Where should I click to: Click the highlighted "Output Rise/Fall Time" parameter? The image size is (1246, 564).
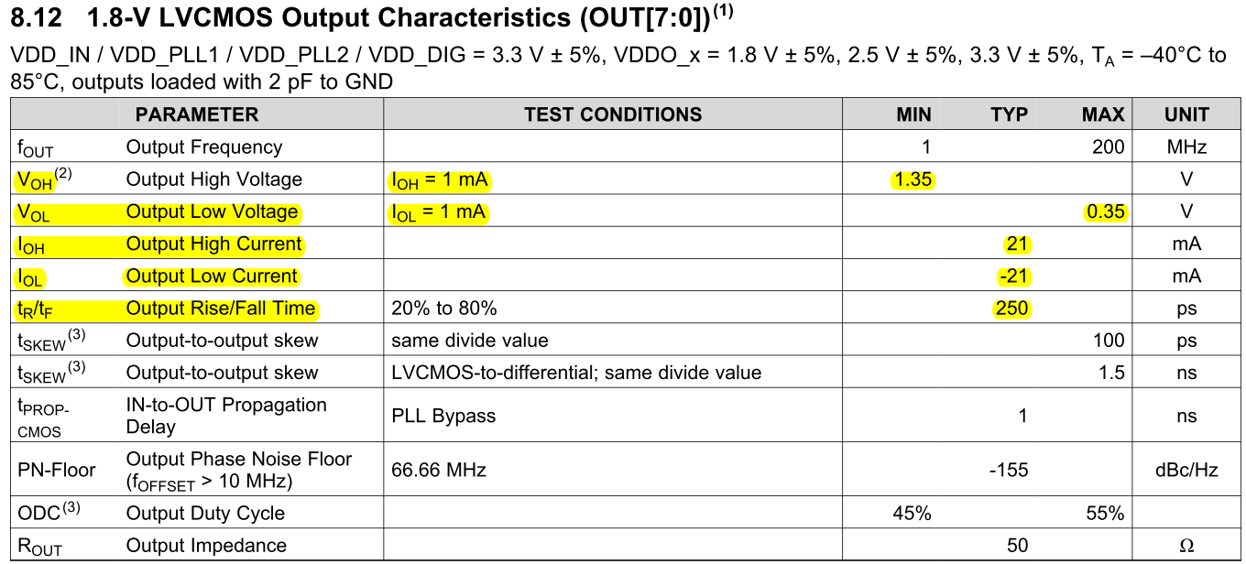point(220,309)
